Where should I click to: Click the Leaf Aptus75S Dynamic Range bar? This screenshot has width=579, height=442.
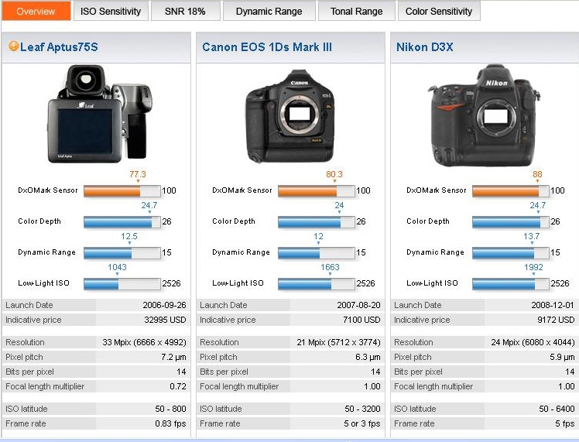tap(122, 253)
